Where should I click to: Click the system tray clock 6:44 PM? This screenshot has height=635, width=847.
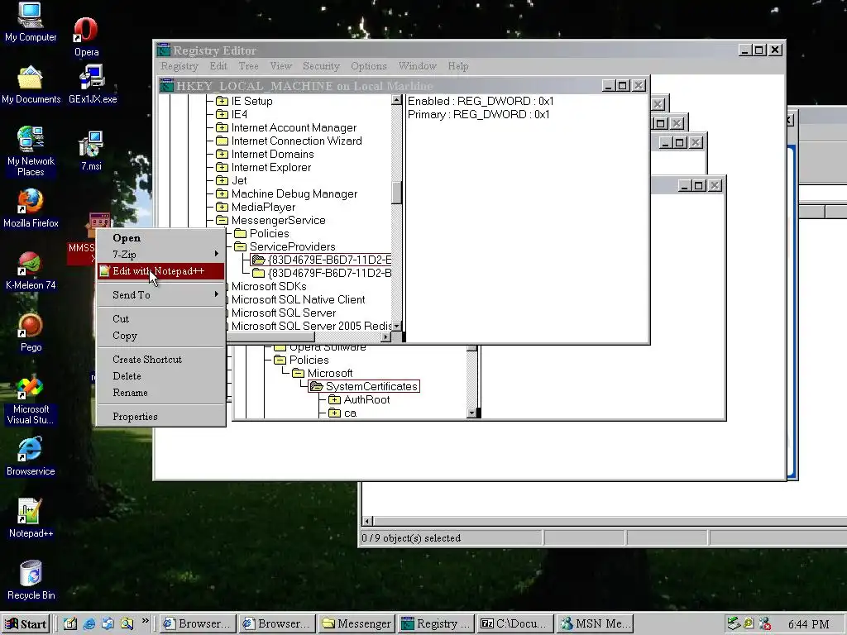808,624
